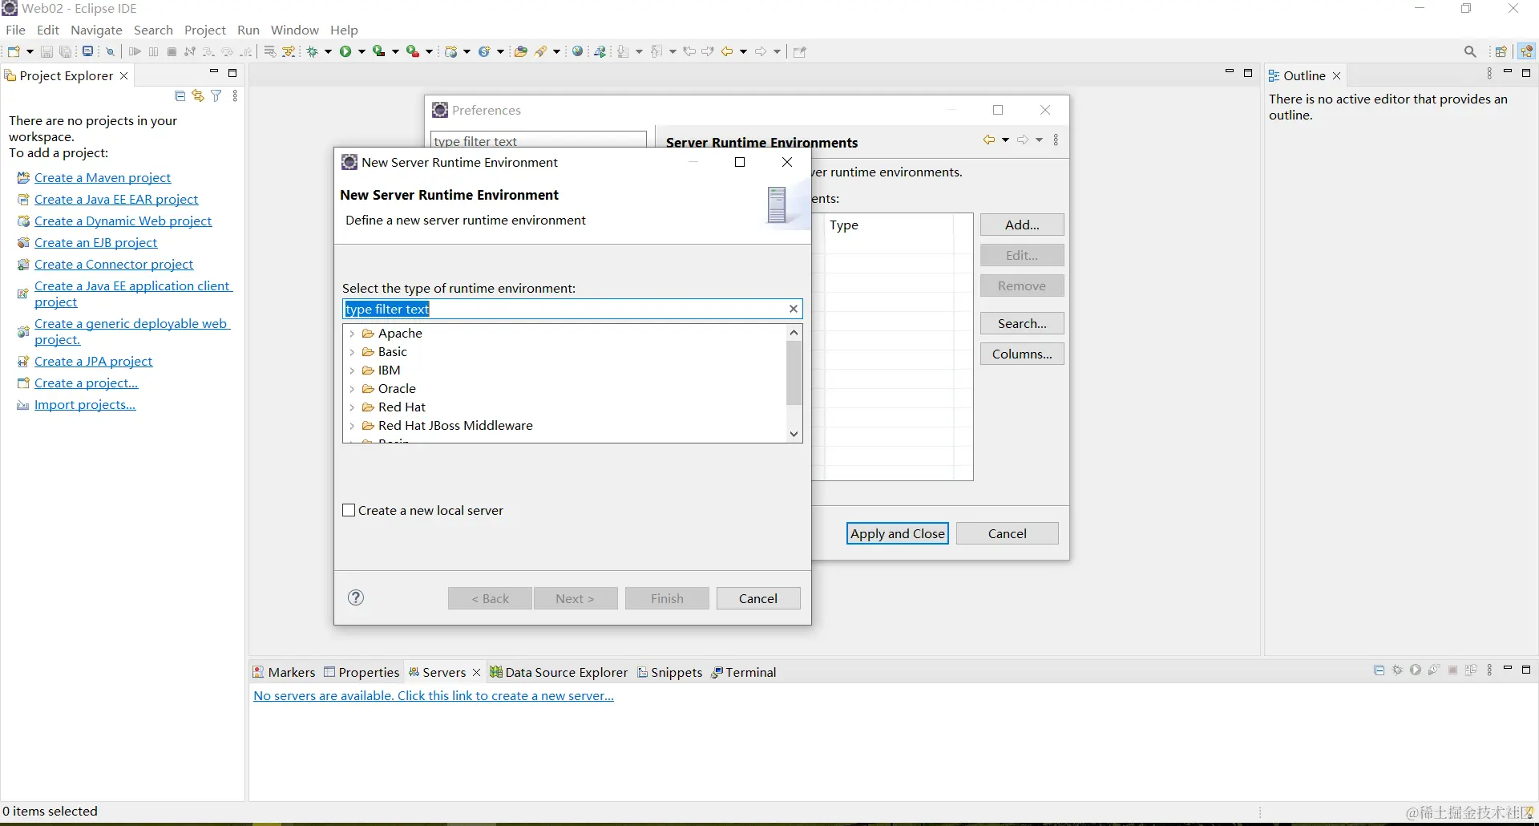
Task: Open Project Explorer view menu dots
Action: pyautogui.click(x=235, y=96)
